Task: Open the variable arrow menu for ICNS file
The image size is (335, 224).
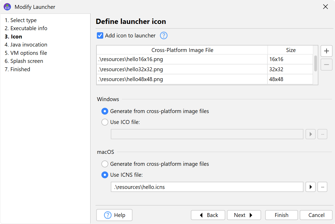Action: (310, 187)
